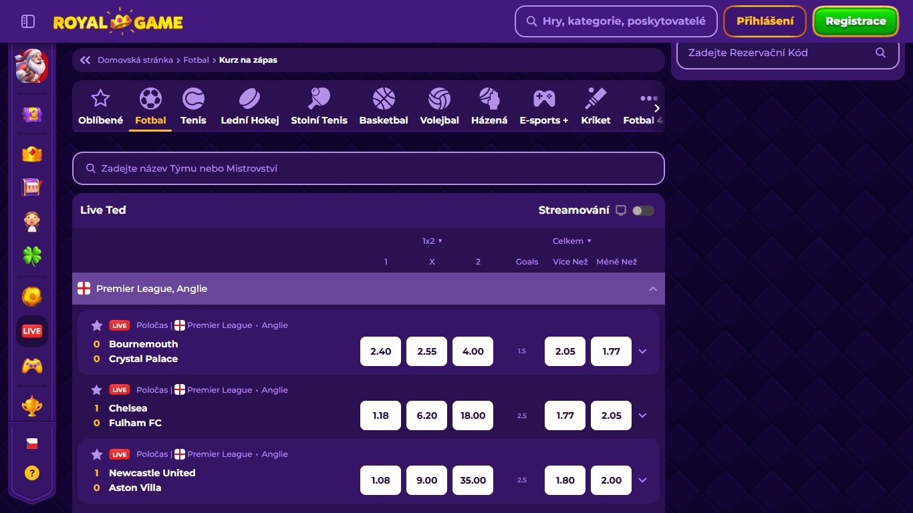Click the reservation code search icon
The width and height of the screenshot is (913, 513).
881,53
